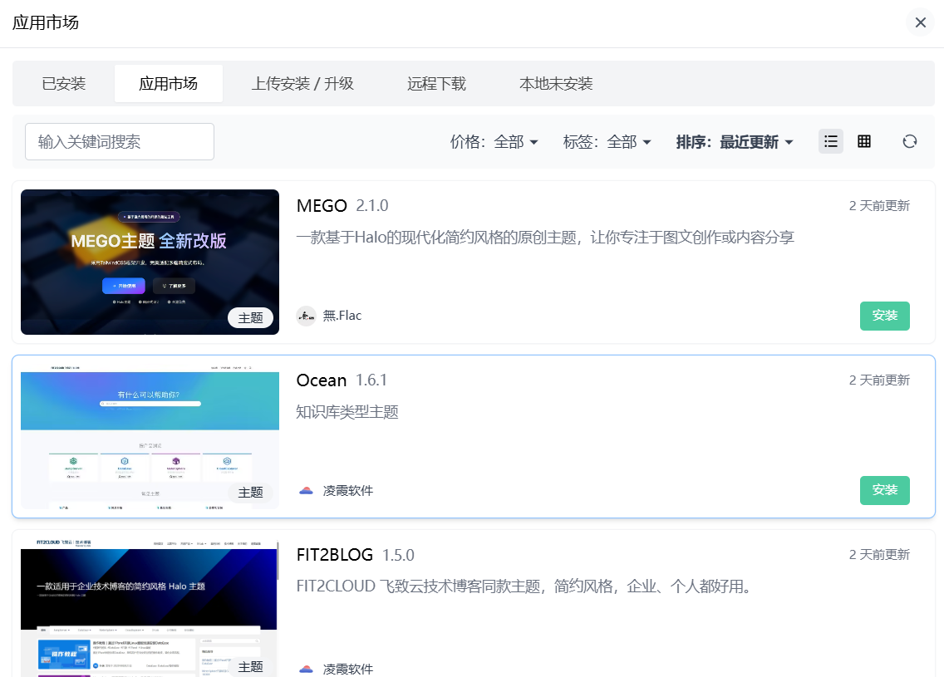Click the 知识库类型主题 description
The width and height of the screenshot is (944, 677).
tap(347, 412)
